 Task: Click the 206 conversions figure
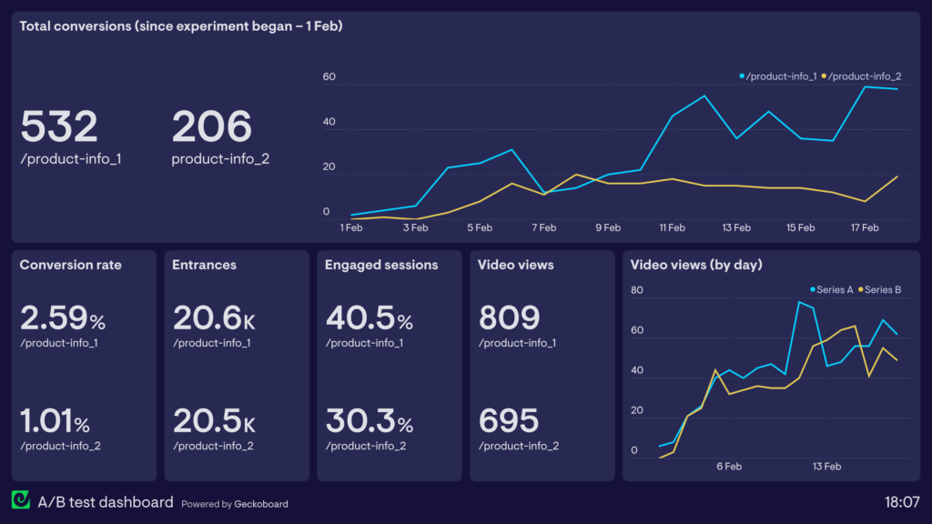211,127
